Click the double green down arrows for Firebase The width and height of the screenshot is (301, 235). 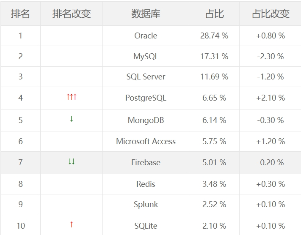tap(72, 161)
